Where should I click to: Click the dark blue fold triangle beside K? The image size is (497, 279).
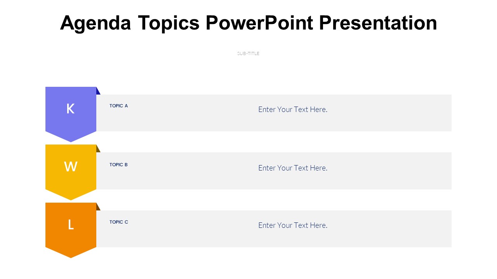[97, 92]
